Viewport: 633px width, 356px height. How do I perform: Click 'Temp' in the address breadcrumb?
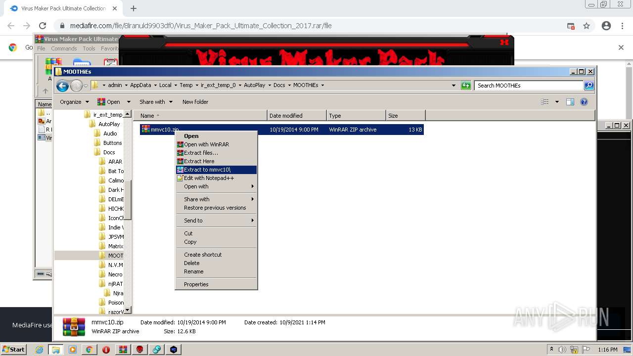[186, 85]
